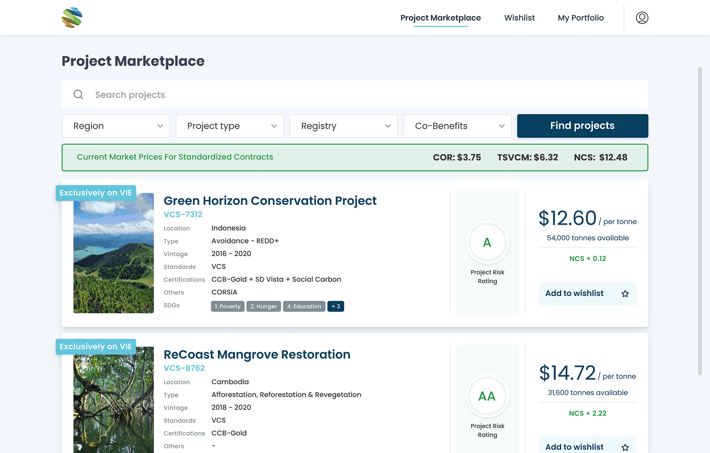Expand the + 3 more SDGs tag
The height and width of the screenshot is (453, 710).
336,306
